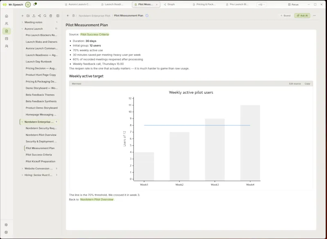327x239 pixels.
Task: Open Launch Readiness — Ag... note
Action: (41, 55)
